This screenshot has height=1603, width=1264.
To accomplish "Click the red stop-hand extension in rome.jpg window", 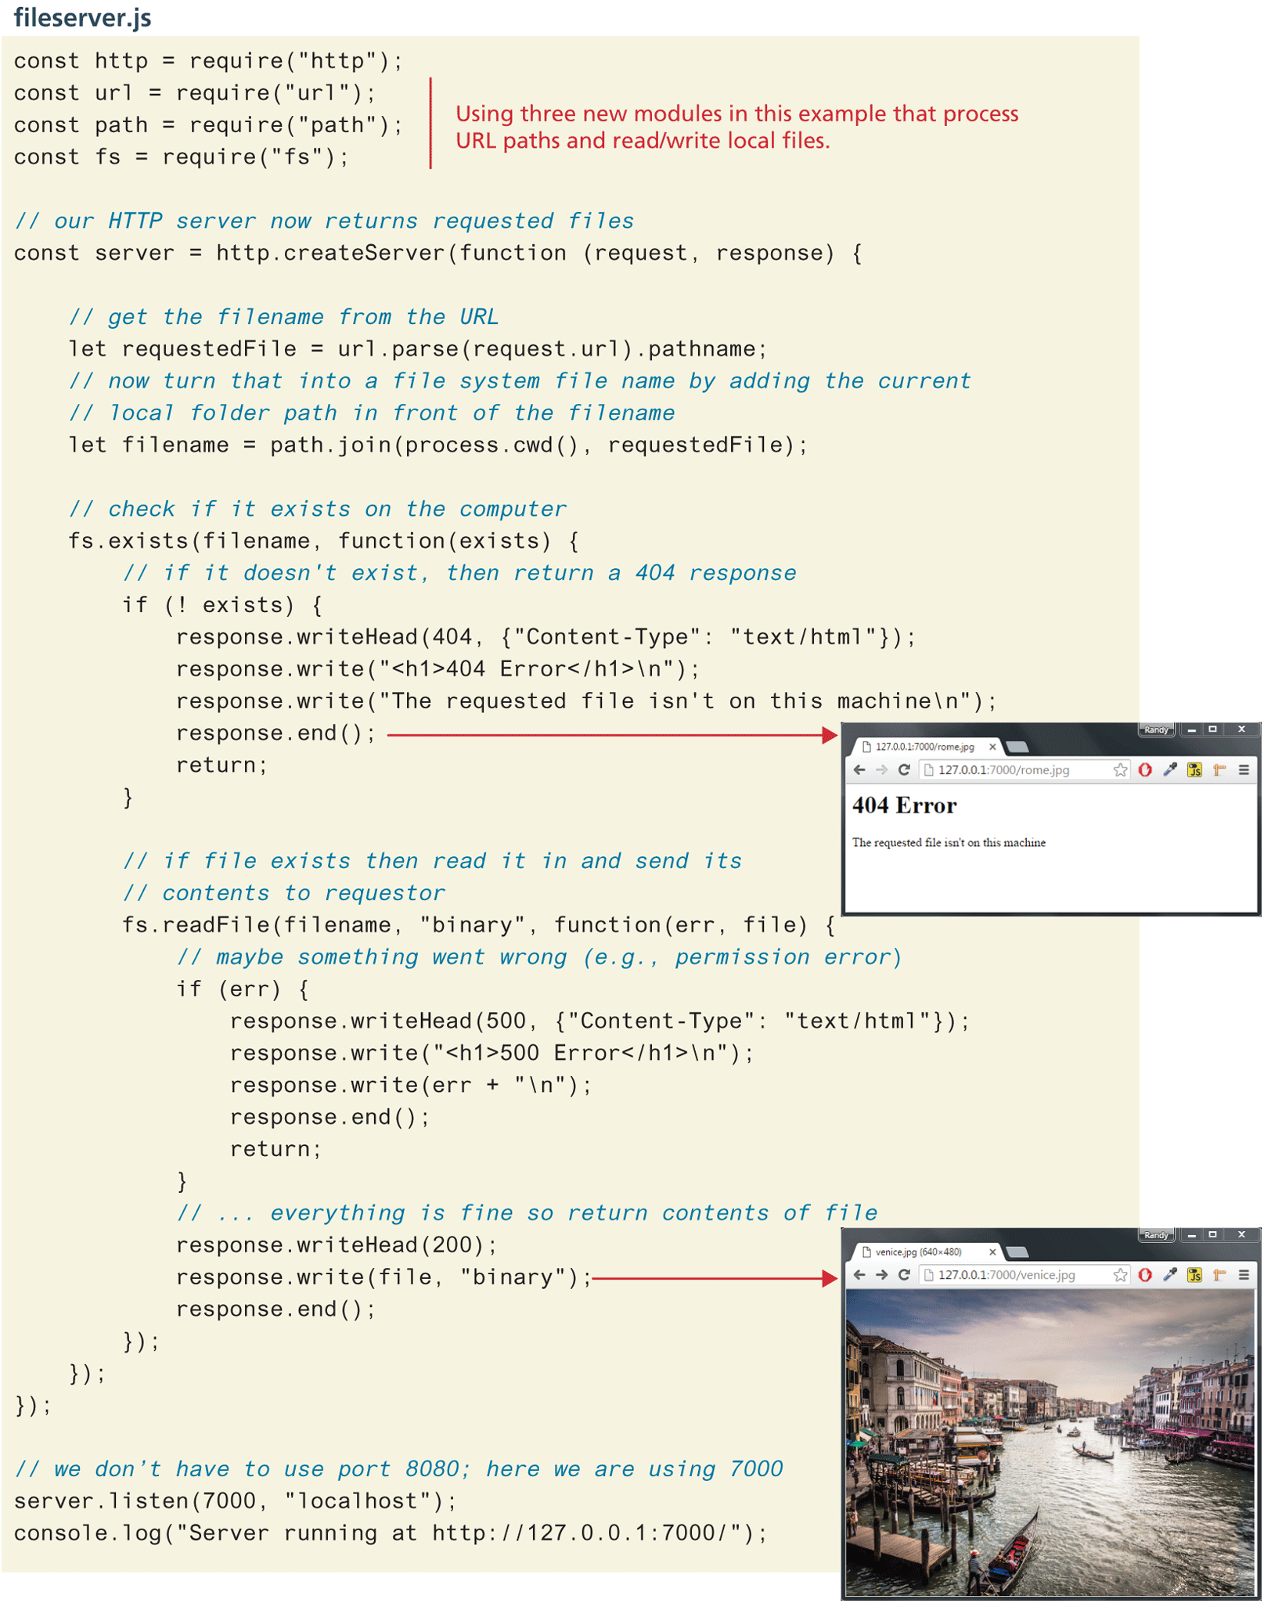I will [1144, 770].
